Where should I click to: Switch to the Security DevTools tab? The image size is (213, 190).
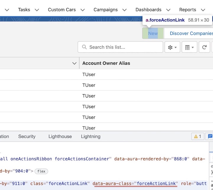coord(27,136)
